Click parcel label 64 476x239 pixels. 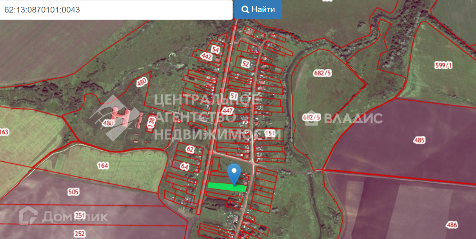[185, 166]
